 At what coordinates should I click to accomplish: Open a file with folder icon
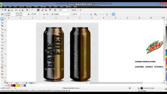tap(5, 10)
